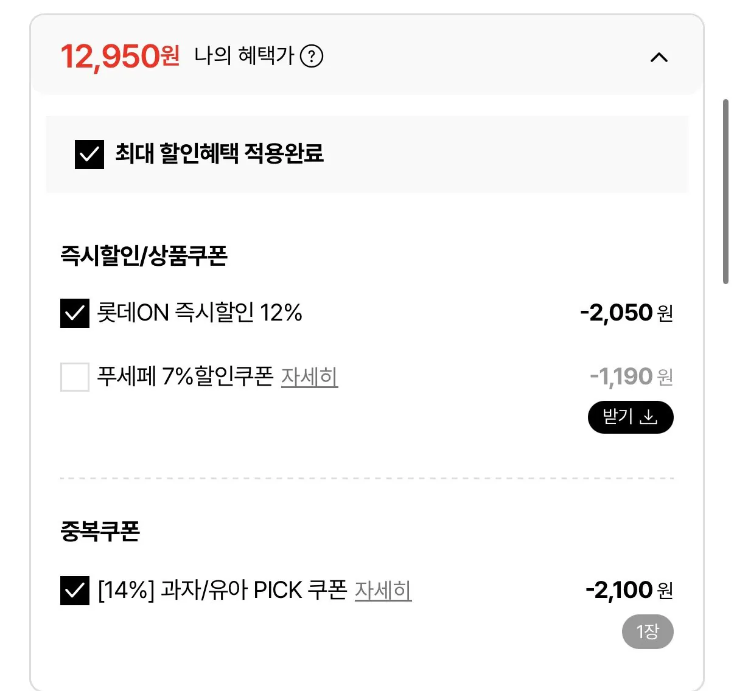This screenshot has height=691, width=734.
Task: Open 자세히 link for PICK 쿠폰
Action: pyautogui.click(x=383, y=591)
